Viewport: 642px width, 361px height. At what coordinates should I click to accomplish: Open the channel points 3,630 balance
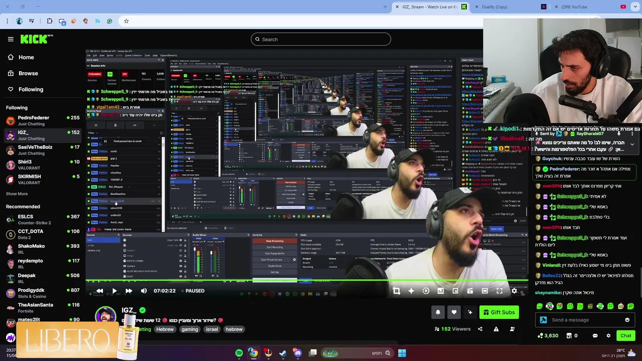click(547, 336)
